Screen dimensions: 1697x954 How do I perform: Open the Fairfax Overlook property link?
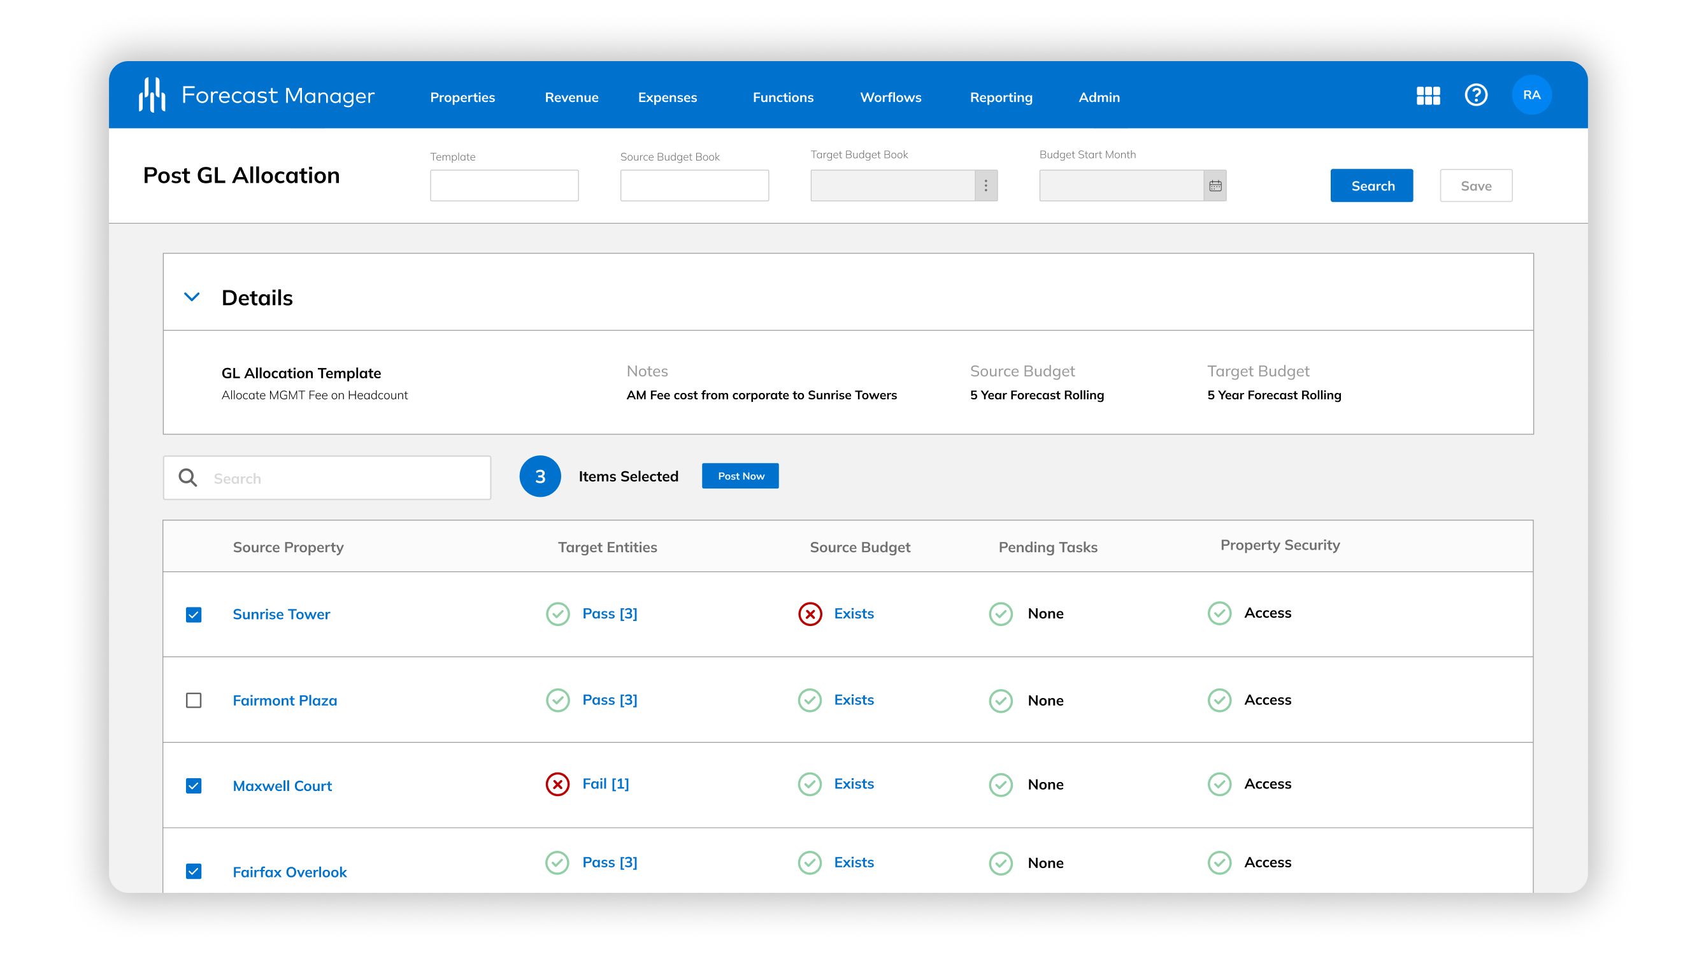[289, 872]
